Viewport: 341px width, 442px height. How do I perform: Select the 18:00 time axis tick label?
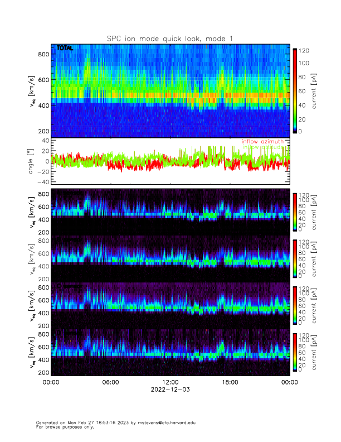pyautogui.click(x=230, y=382)
